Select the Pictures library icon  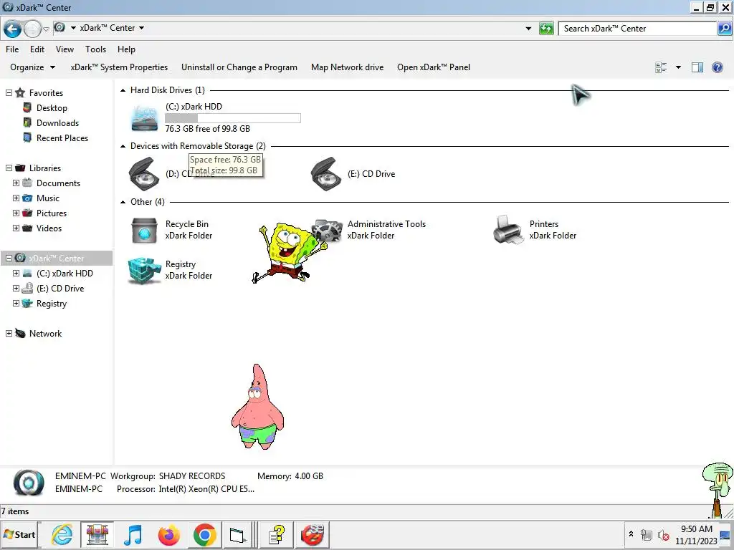[x=28, y=213]
